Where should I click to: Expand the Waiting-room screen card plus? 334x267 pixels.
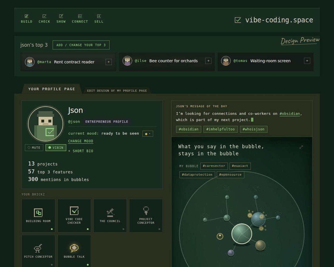(307, 61)
